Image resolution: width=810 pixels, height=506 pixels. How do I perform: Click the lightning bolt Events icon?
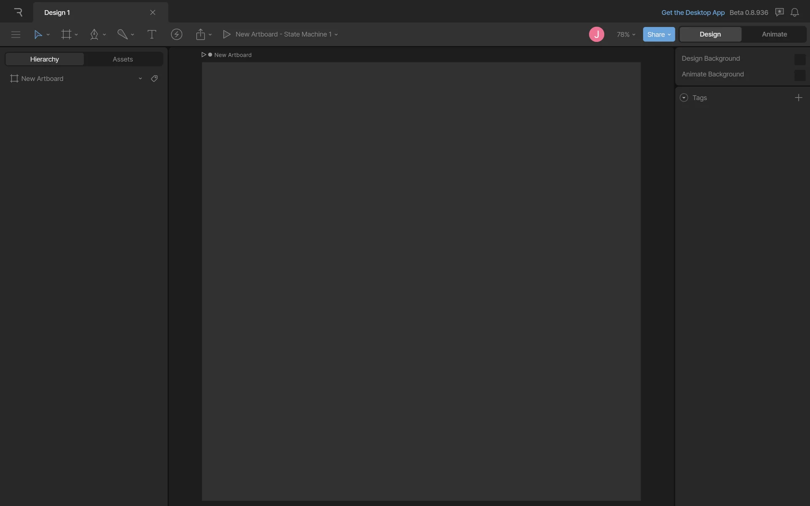coord(176,35)
